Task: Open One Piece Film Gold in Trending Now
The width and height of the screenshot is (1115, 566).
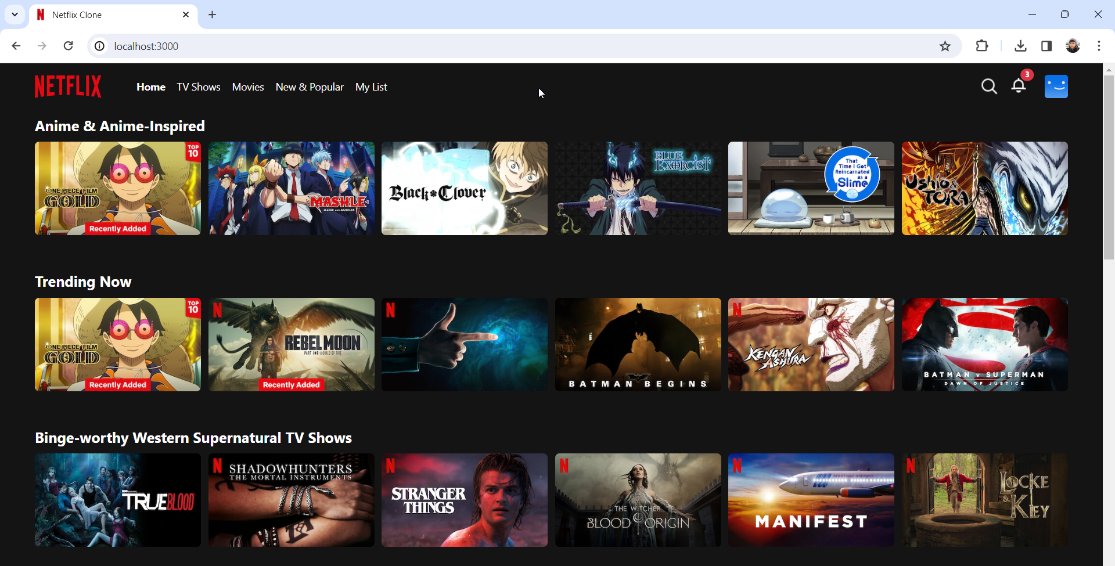Action: 118,344
